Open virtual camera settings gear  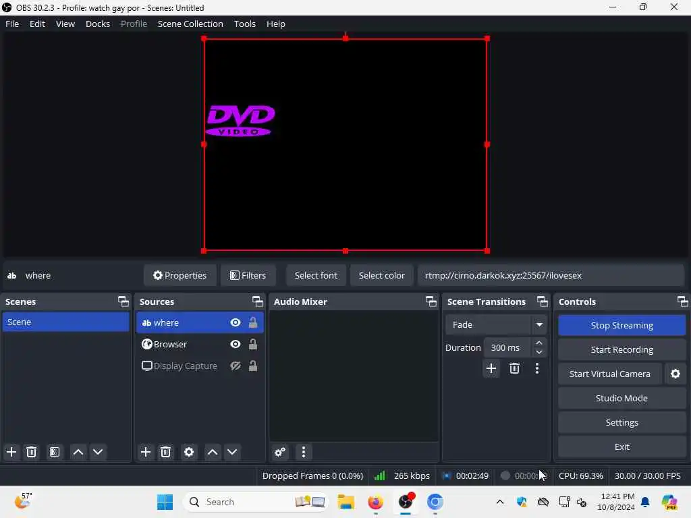pyautogui.click(x=675, y=374)
